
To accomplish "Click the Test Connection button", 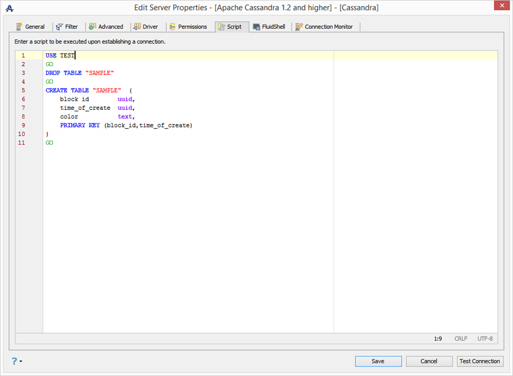I will coord(480,361).
